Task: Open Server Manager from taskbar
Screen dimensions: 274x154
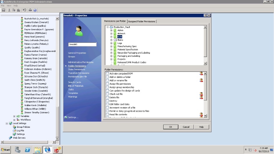Action: tap(17, 150)
